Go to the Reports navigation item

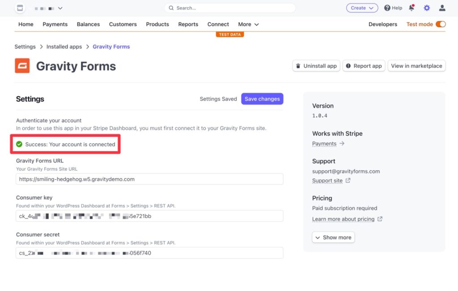[188, 24]
